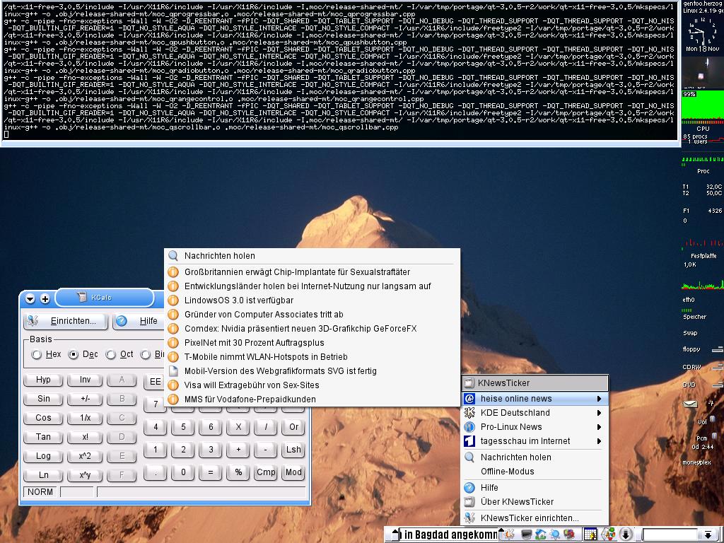The height and width of the screenshot is (543, 724).
Task: Click the calendar grid icon in panel
Action: coord(590,535)
